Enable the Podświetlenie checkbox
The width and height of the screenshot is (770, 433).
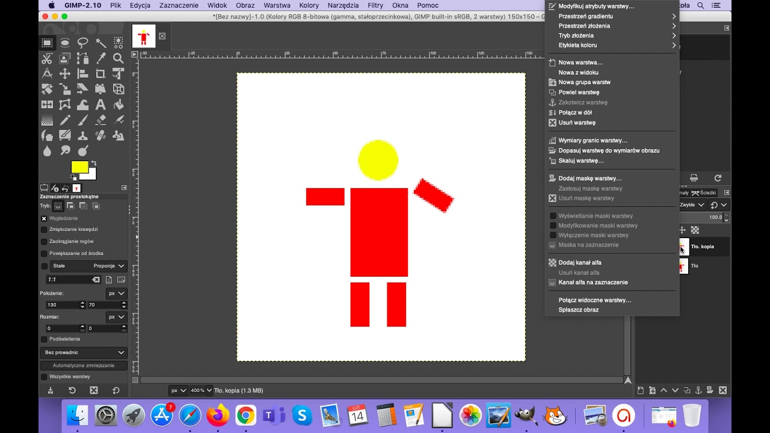click(x=44, y=339)
